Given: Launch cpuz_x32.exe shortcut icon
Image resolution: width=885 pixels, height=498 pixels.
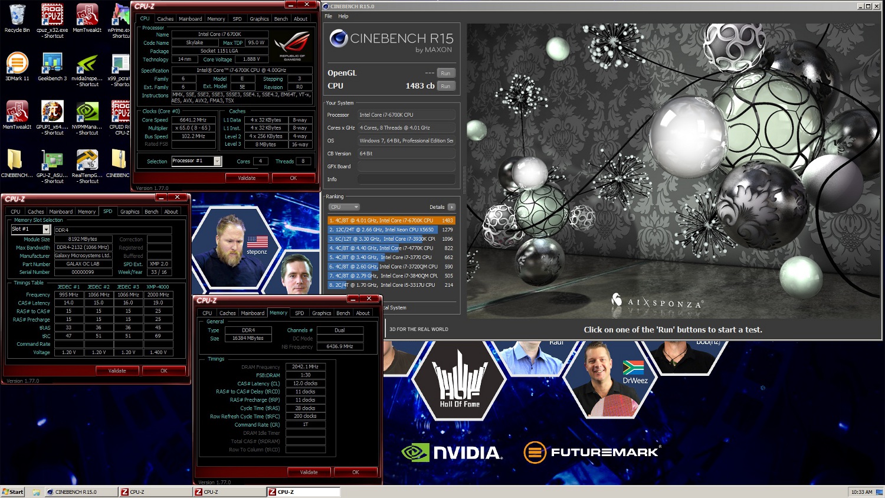Looking at the screenshot, I should (52, 15).
